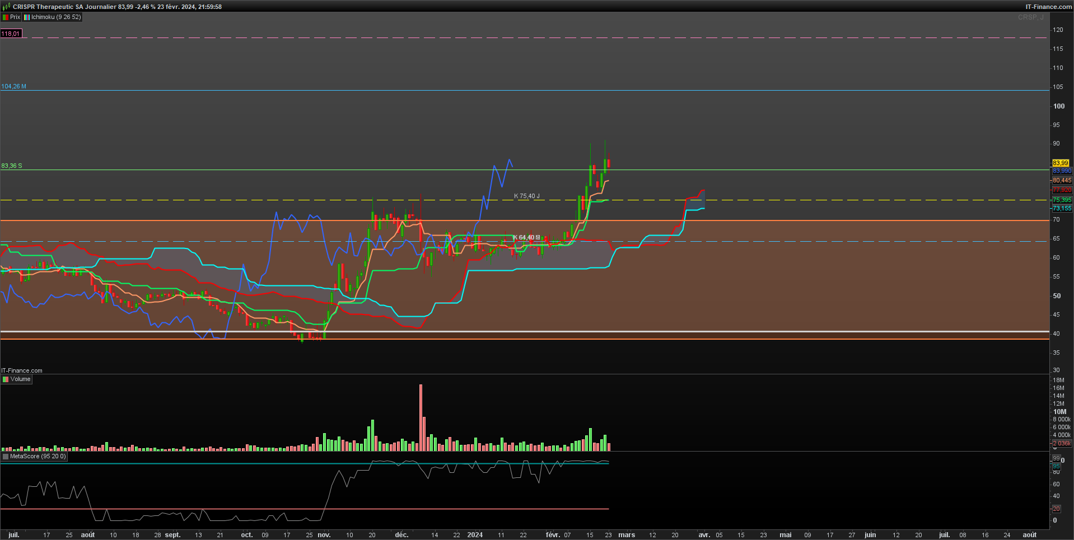Click the mars marker on the time axis
Screen dimensions: 1074x540
[x=627, y=535]
